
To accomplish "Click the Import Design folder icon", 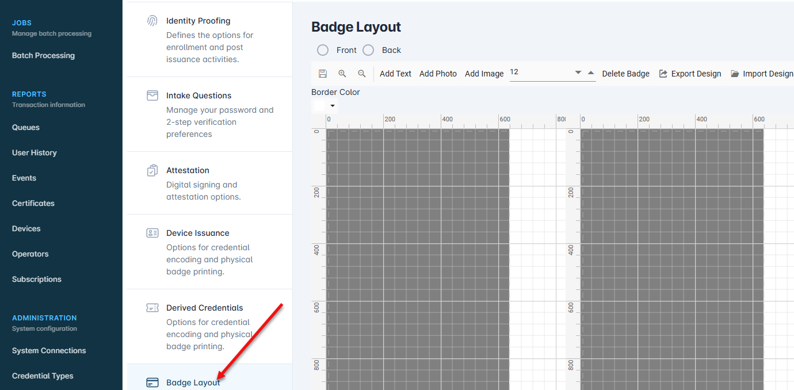I will click(735, 74).
